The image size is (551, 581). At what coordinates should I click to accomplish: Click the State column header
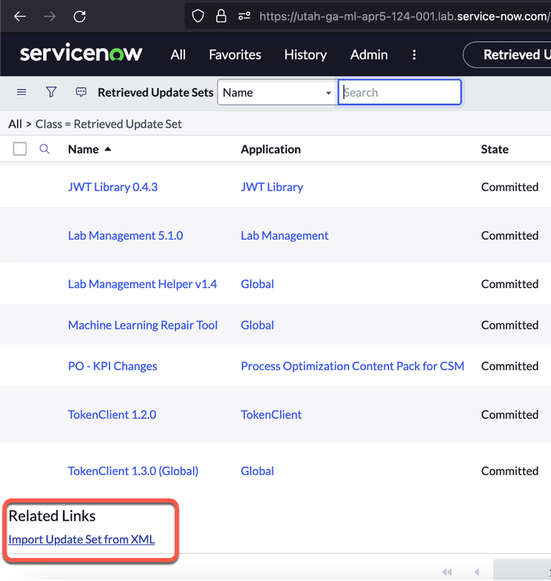(495, 149)
